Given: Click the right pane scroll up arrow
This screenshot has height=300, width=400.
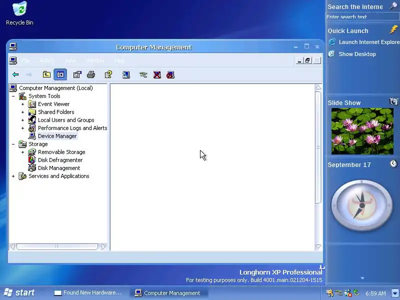Looking at the screenshot, I should [318, 87].
